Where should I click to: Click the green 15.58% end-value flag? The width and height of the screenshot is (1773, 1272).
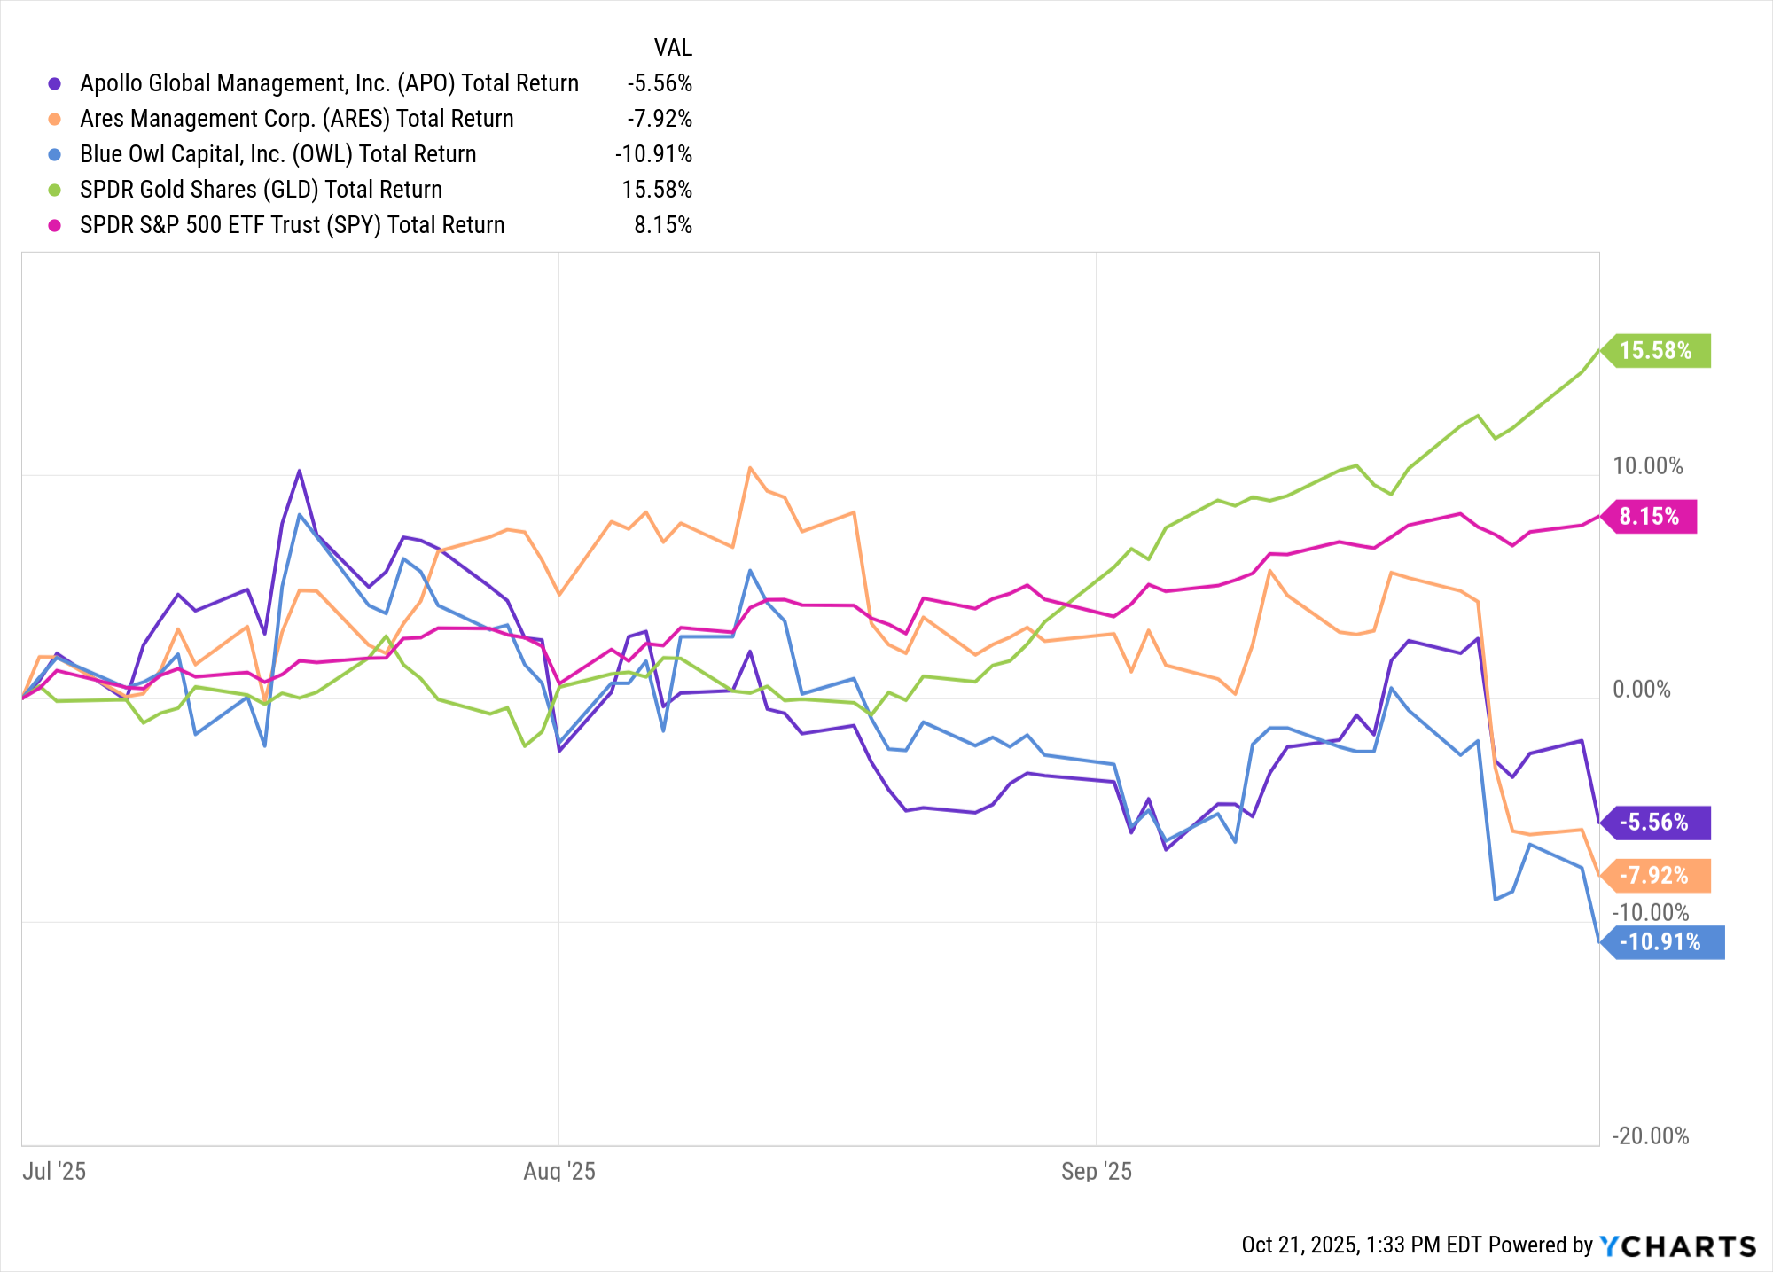(1656, 351)
